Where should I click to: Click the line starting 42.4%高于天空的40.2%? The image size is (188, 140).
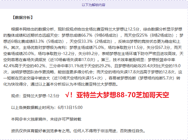92,66
